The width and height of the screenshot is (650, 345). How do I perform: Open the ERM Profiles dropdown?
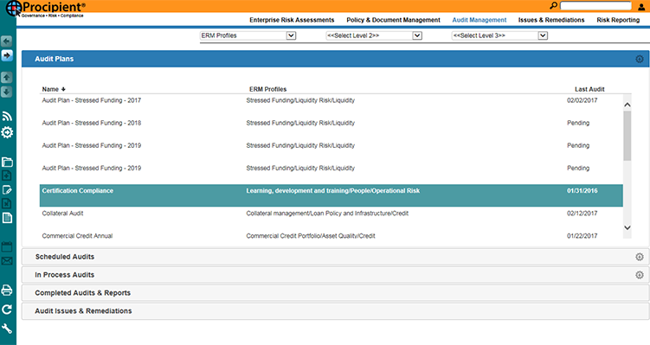pos(248,35)
